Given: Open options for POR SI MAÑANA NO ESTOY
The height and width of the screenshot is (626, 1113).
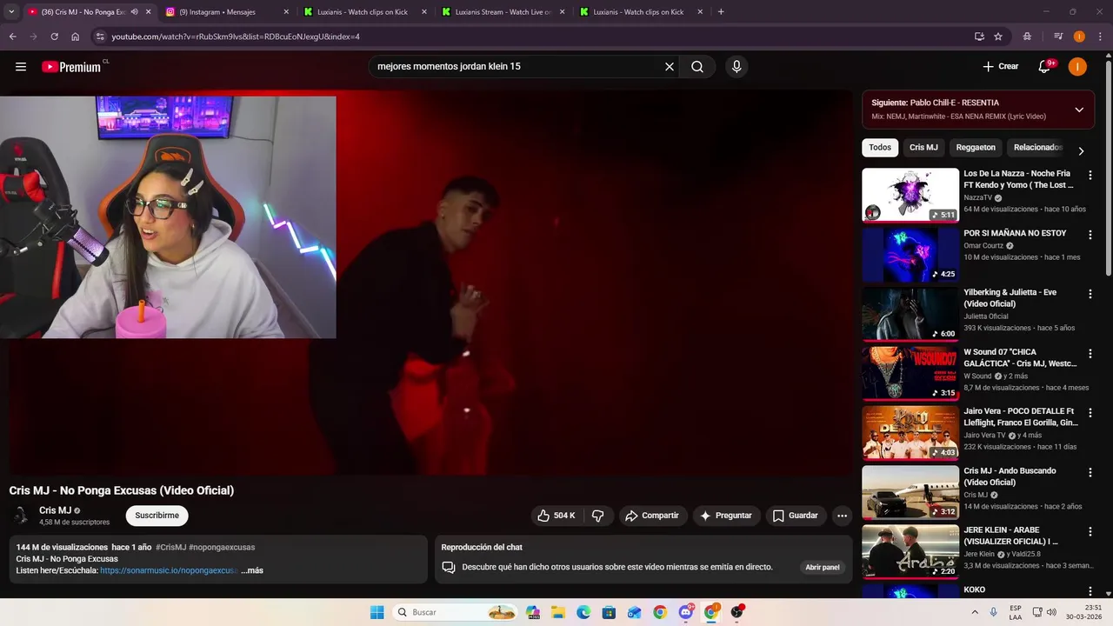Looking at the screenshot, I should tap(1090, 234).
